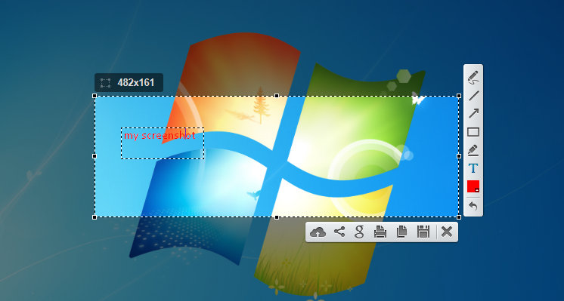The width and height of the screenshot is (564, 301).
Task: Save the screenshot to file
Action: pos(423,232)
